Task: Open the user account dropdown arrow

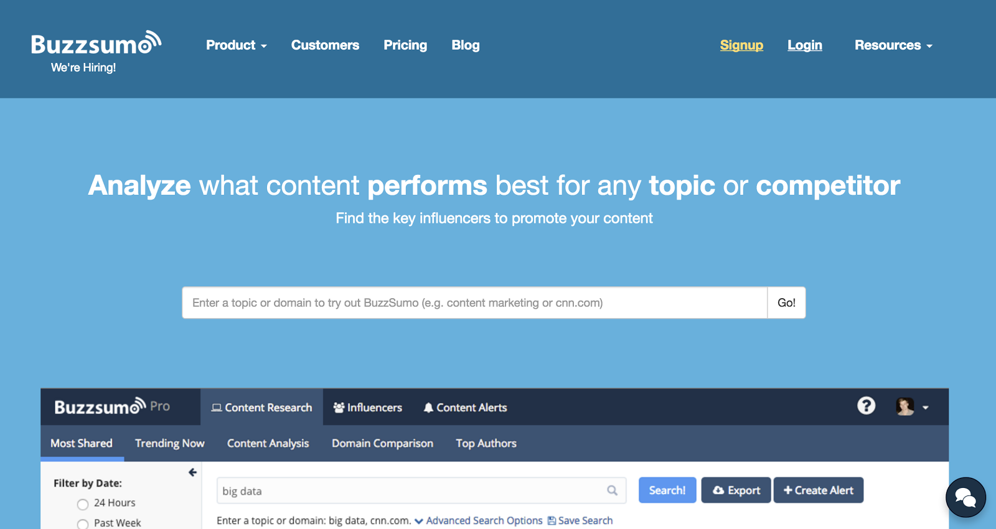Action: click(925, 408)
